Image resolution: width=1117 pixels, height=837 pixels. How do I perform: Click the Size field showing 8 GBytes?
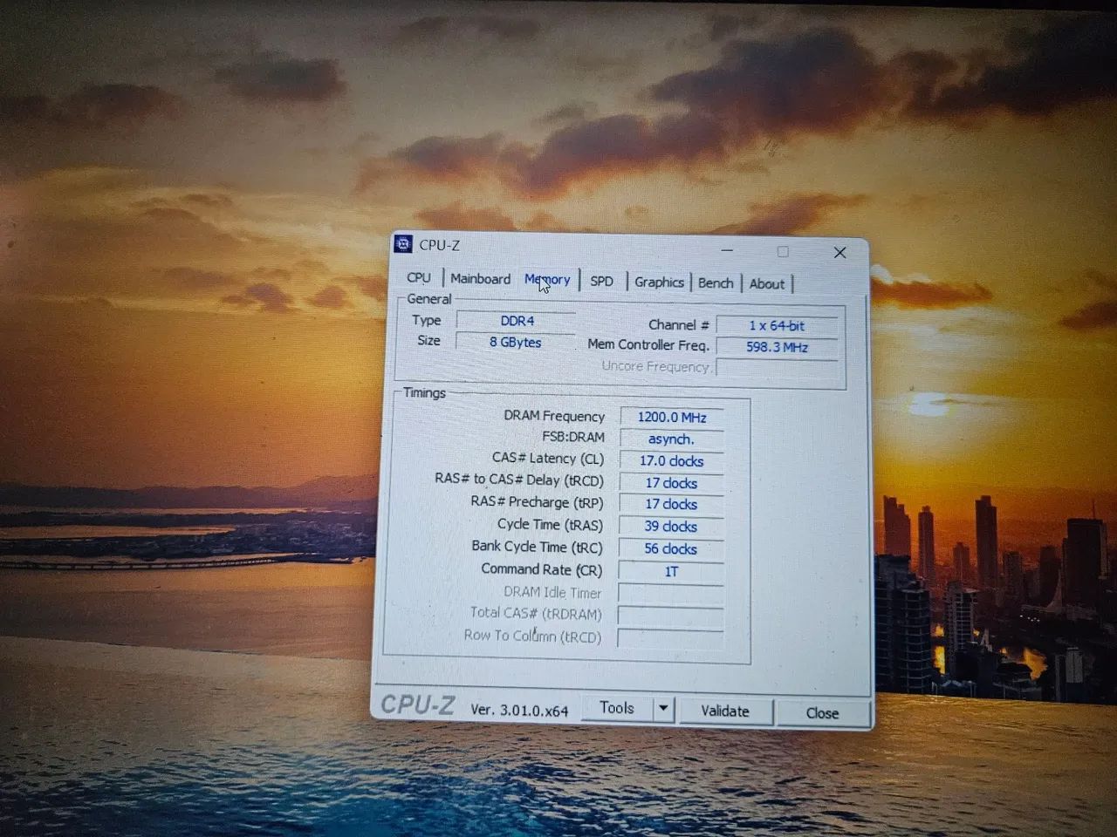pyautogui.click(x=516, y=343)
